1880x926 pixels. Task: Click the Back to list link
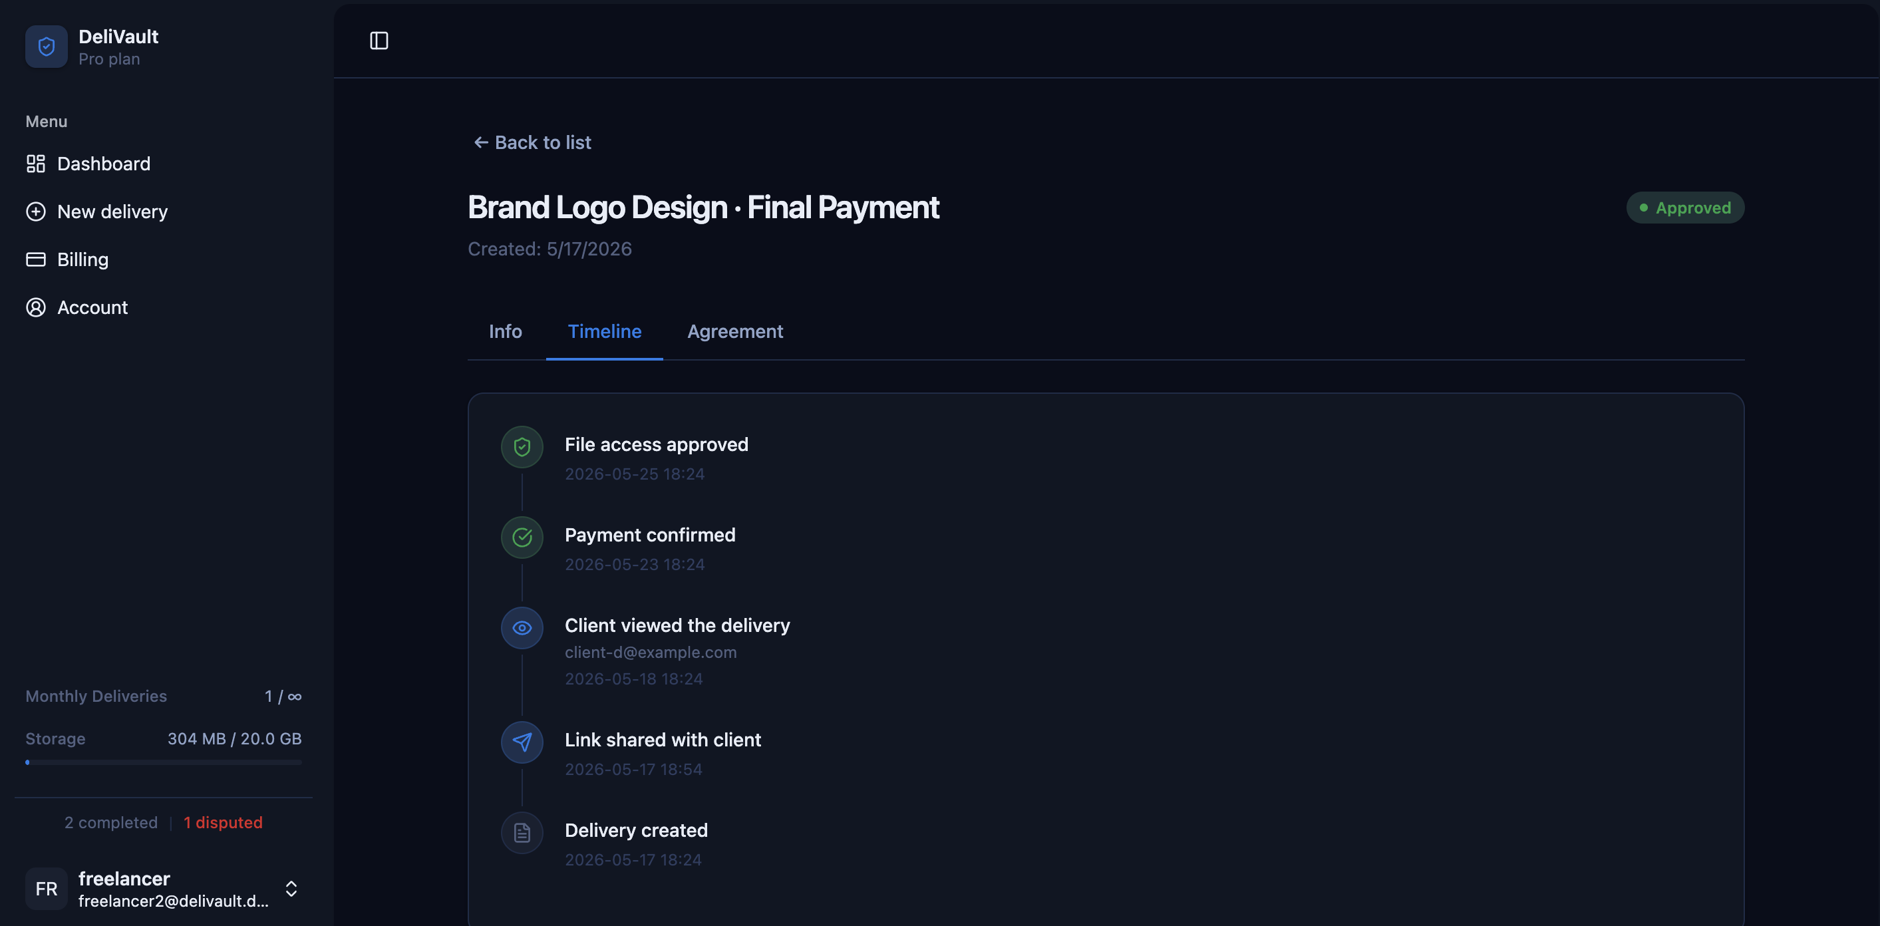(532, 142)
